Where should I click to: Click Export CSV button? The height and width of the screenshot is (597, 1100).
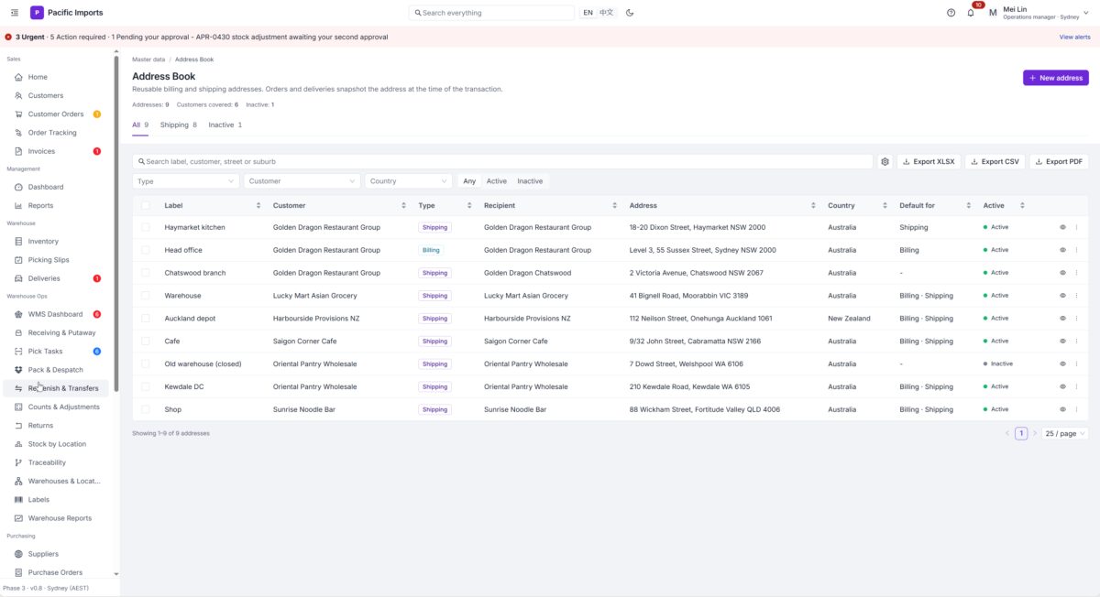(x=995, y=161)
